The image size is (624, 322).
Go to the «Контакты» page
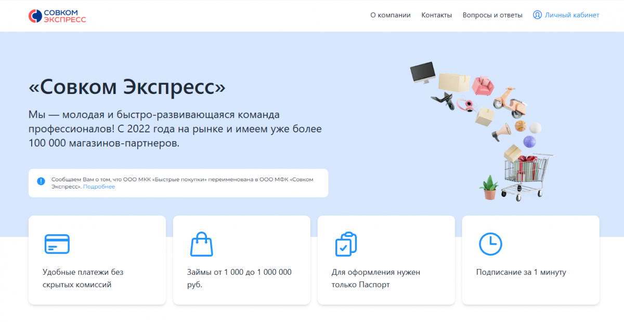pyautogui.click(x=436, y=15)
